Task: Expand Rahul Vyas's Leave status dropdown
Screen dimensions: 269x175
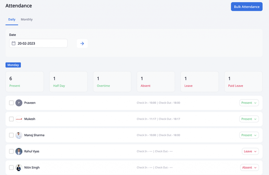Action: [250, 151]
